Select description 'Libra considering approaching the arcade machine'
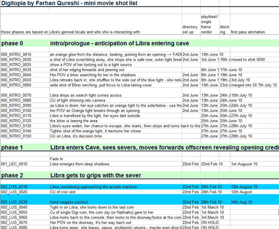Viewport: 279px width, 229px height. (x=93, y=187)
